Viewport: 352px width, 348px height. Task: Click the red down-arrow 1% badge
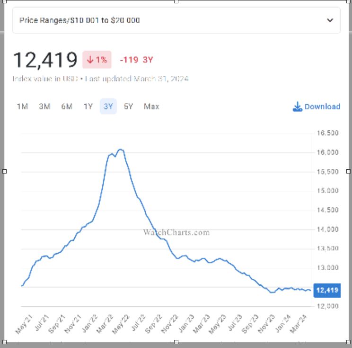[97, 60]
